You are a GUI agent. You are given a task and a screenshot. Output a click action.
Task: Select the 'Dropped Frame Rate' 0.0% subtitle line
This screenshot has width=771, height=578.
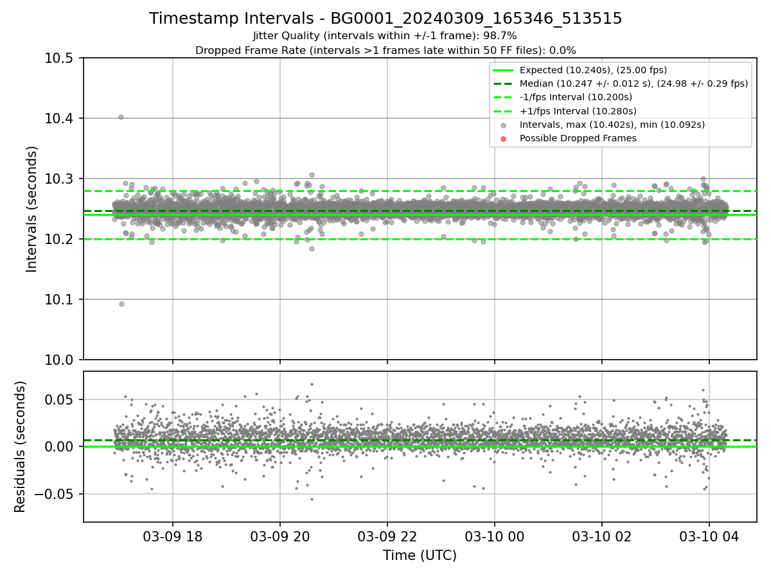pyautogui.click(x=385, y=50)
